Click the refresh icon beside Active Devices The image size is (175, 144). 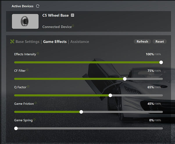(37, 6)
